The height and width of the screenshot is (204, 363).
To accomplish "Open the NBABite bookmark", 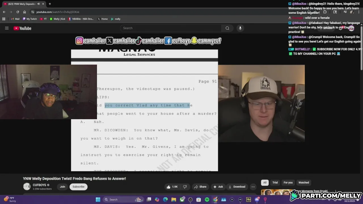I will 81,19.
